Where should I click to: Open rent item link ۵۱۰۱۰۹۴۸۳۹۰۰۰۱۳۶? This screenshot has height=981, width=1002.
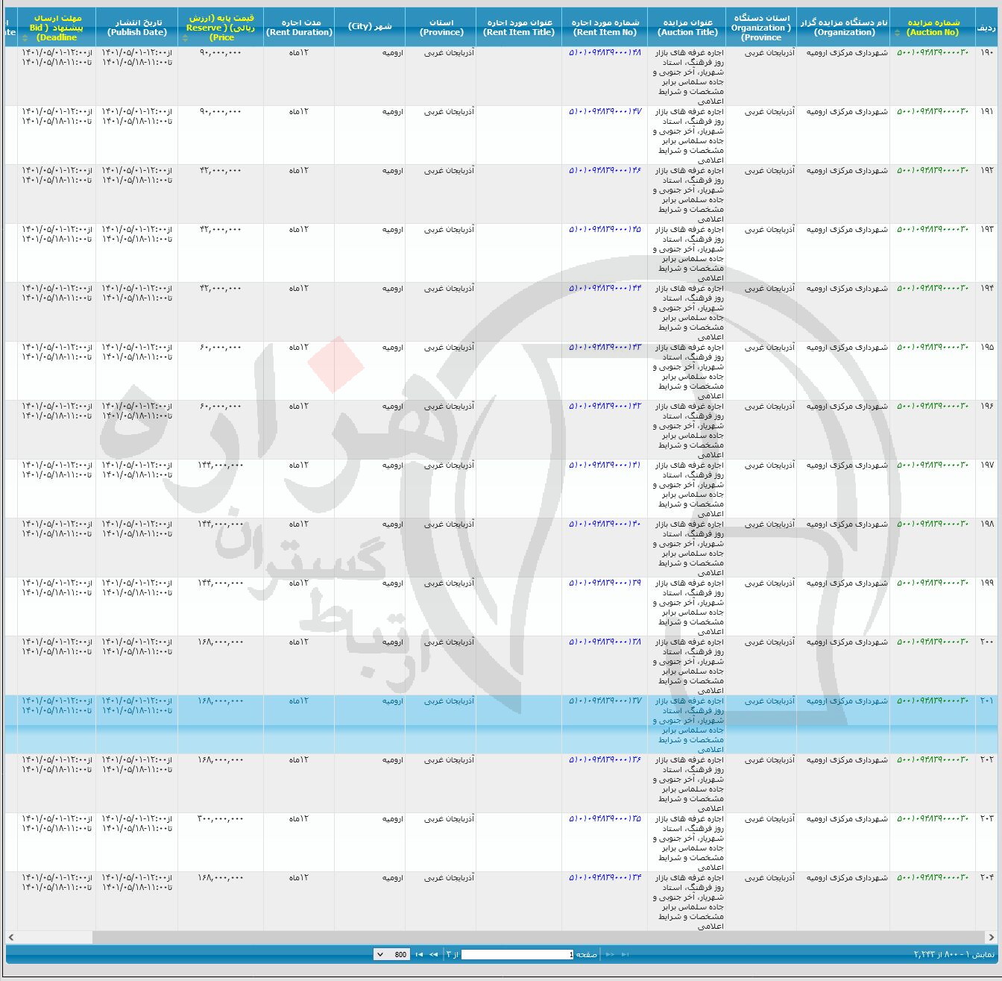(x=605, y=760)
